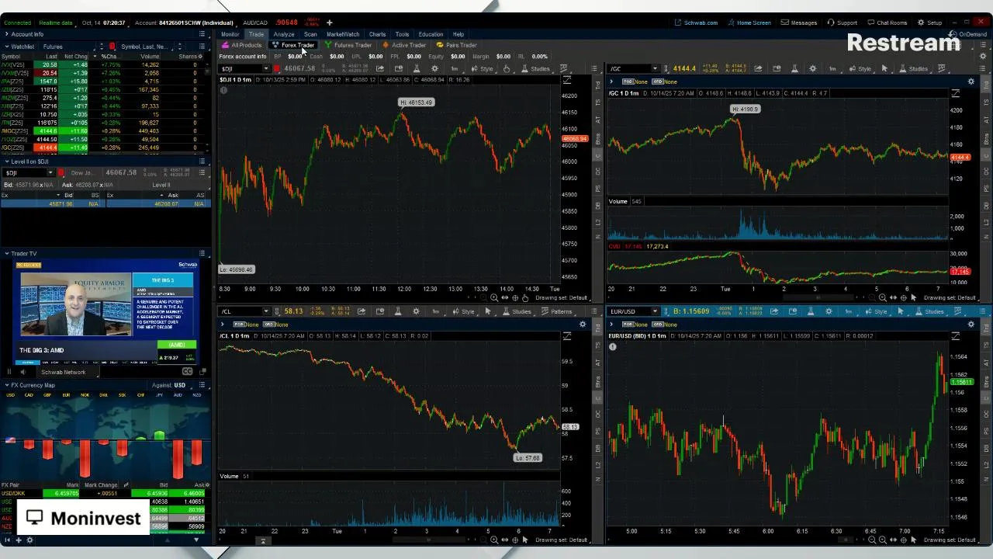Toggle the OC side panel on the $DJI chart
The image size is (993, 559).
click(x=598, y=170)
